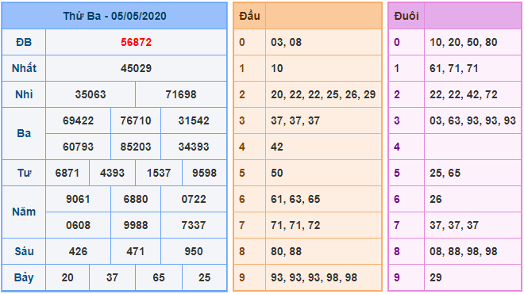
Task: Click the number 9061
Action: coord(78,199)
